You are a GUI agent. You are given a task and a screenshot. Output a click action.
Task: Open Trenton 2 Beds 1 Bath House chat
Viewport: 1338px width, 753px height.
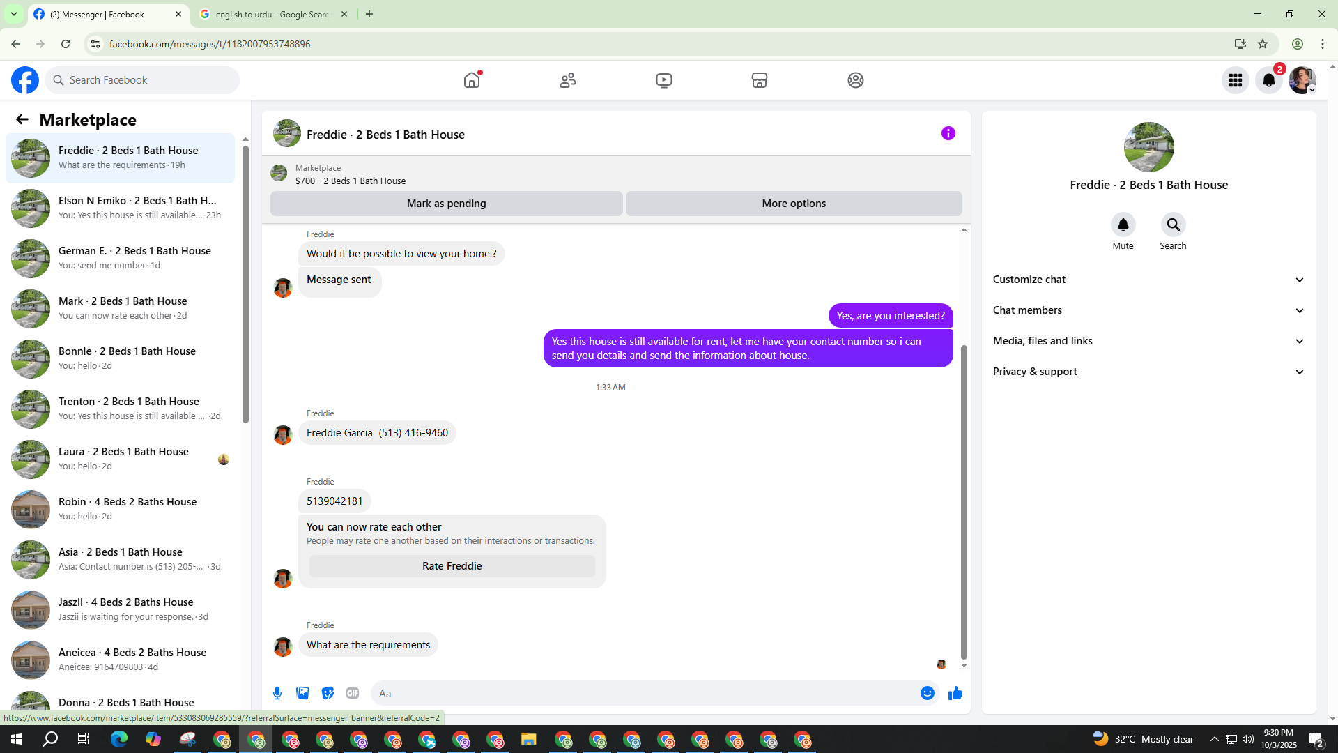click(x=121, y=409)
